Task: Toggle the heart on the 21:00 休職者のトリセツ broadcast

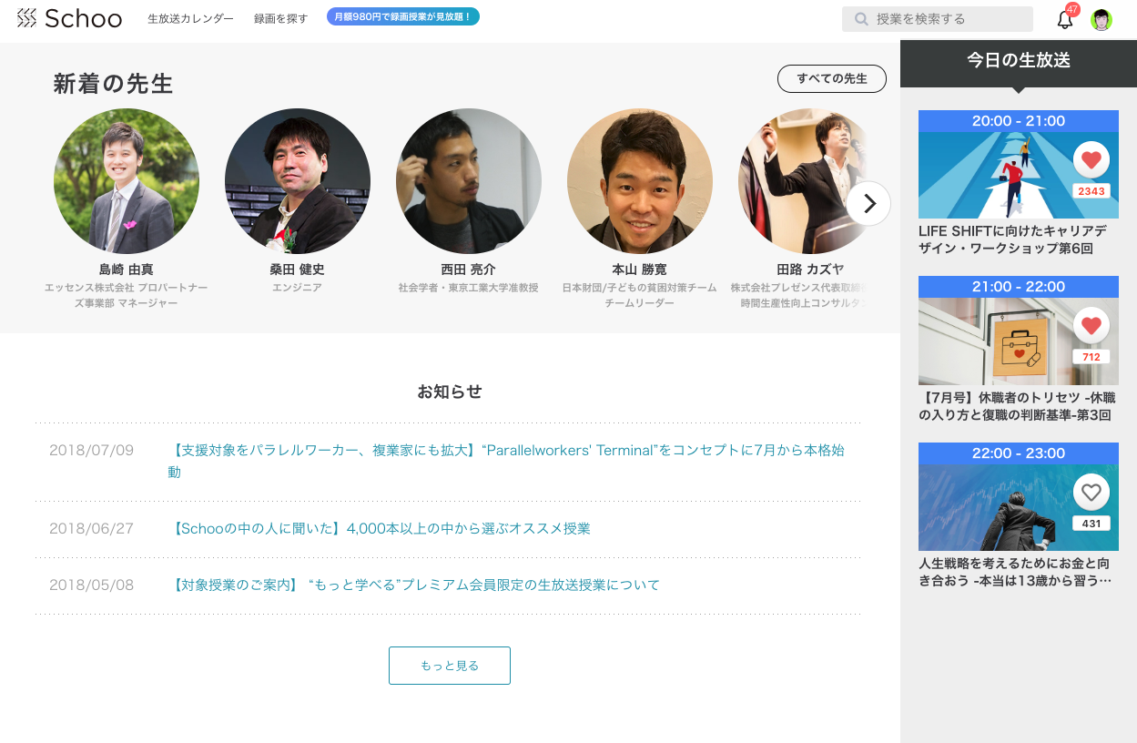Action: (1091, 326)
